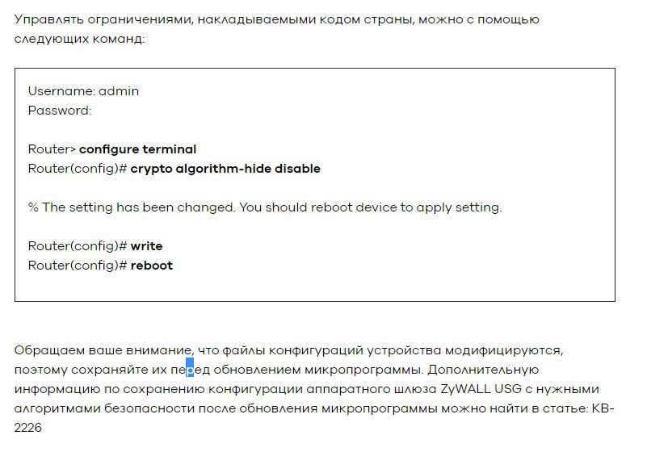
Task: Click the Router(config)# prompt before "reboot"
Action: click(x=78, y=266)
